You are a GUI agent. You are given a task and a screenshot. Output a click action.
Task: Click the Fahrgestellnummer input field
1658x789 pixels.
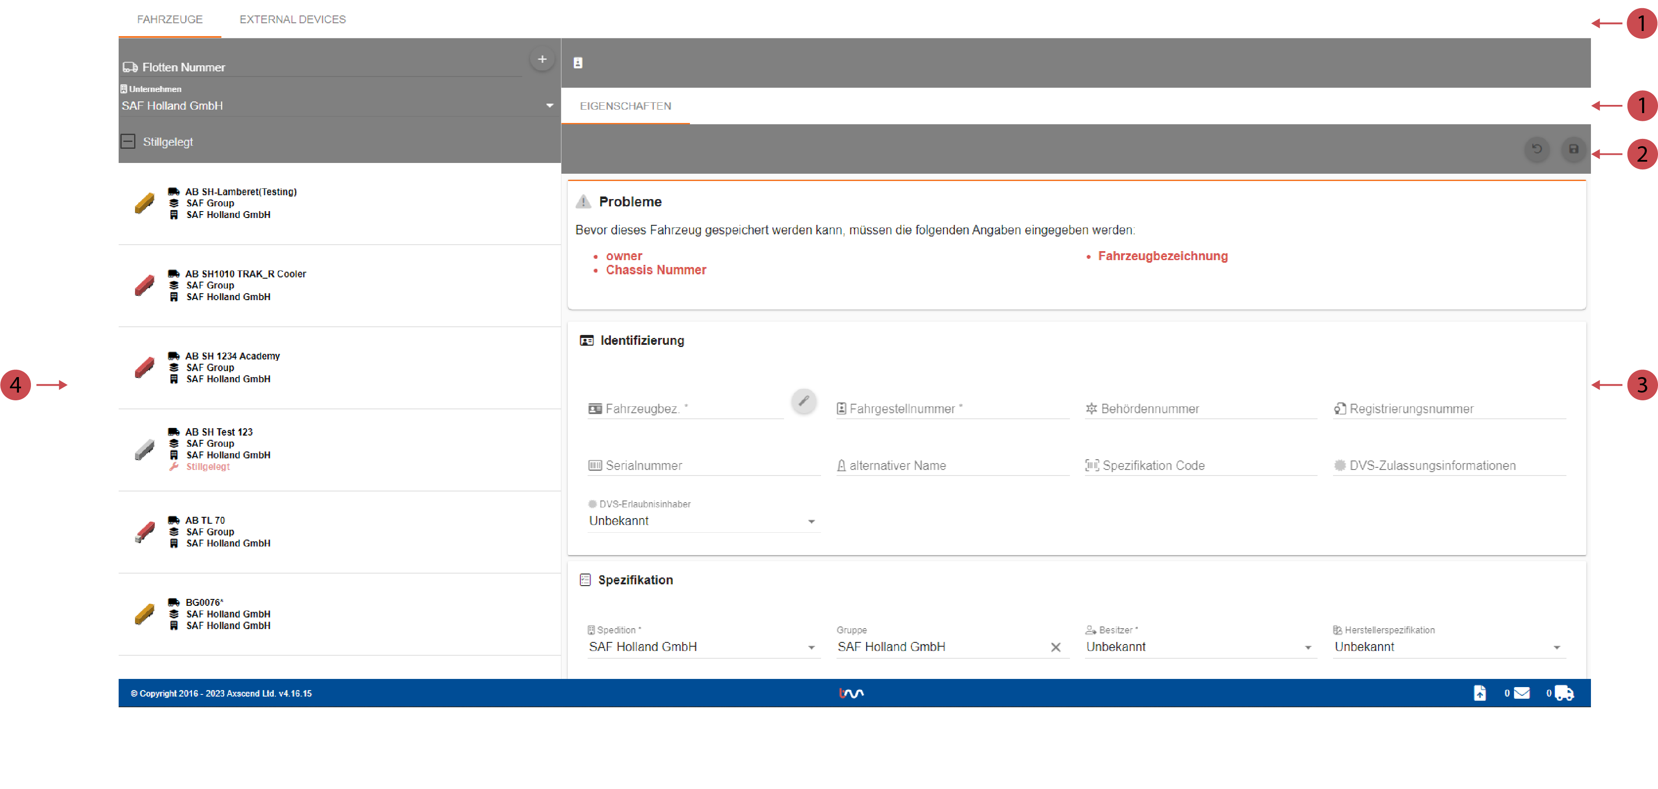(953, 408)
